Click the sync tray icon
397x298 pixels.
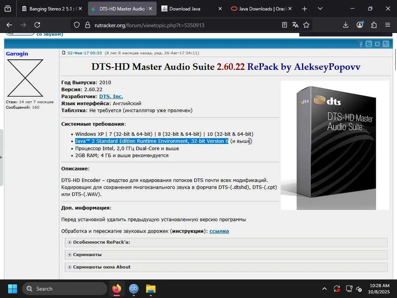point(337,289)
